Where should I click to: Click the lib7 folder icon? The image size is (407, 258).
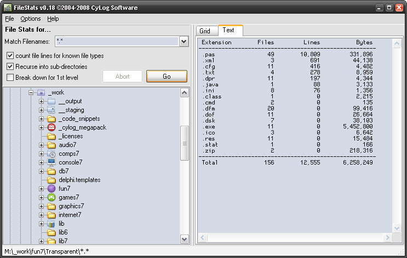pos(51,241)
